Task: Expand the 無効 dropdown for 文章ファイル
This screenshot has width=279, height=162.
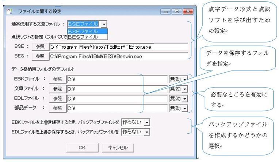Action: click(184, 89)
